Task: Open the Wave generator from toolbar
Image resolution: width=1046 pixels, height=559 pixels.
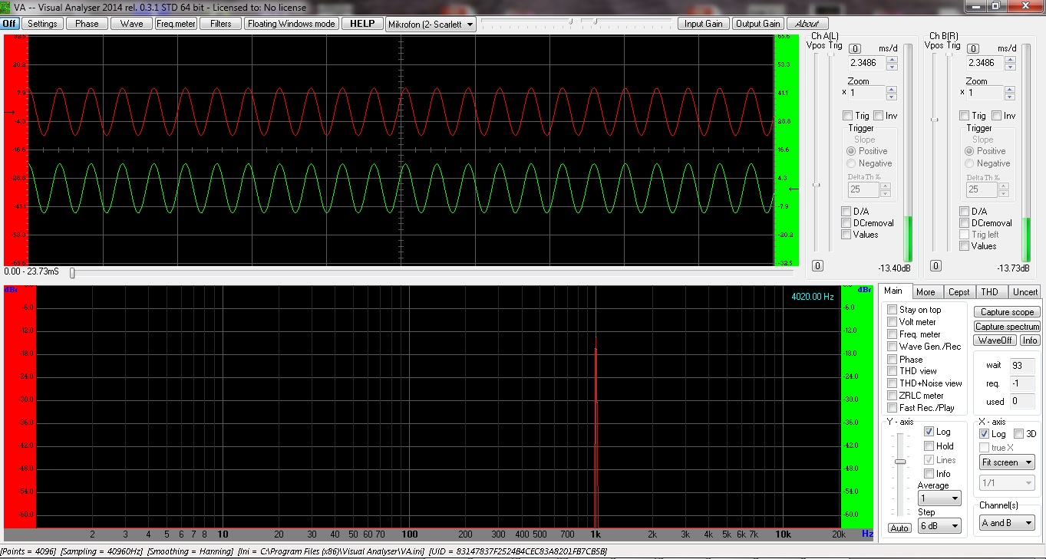Action: [x=132, y=24]
